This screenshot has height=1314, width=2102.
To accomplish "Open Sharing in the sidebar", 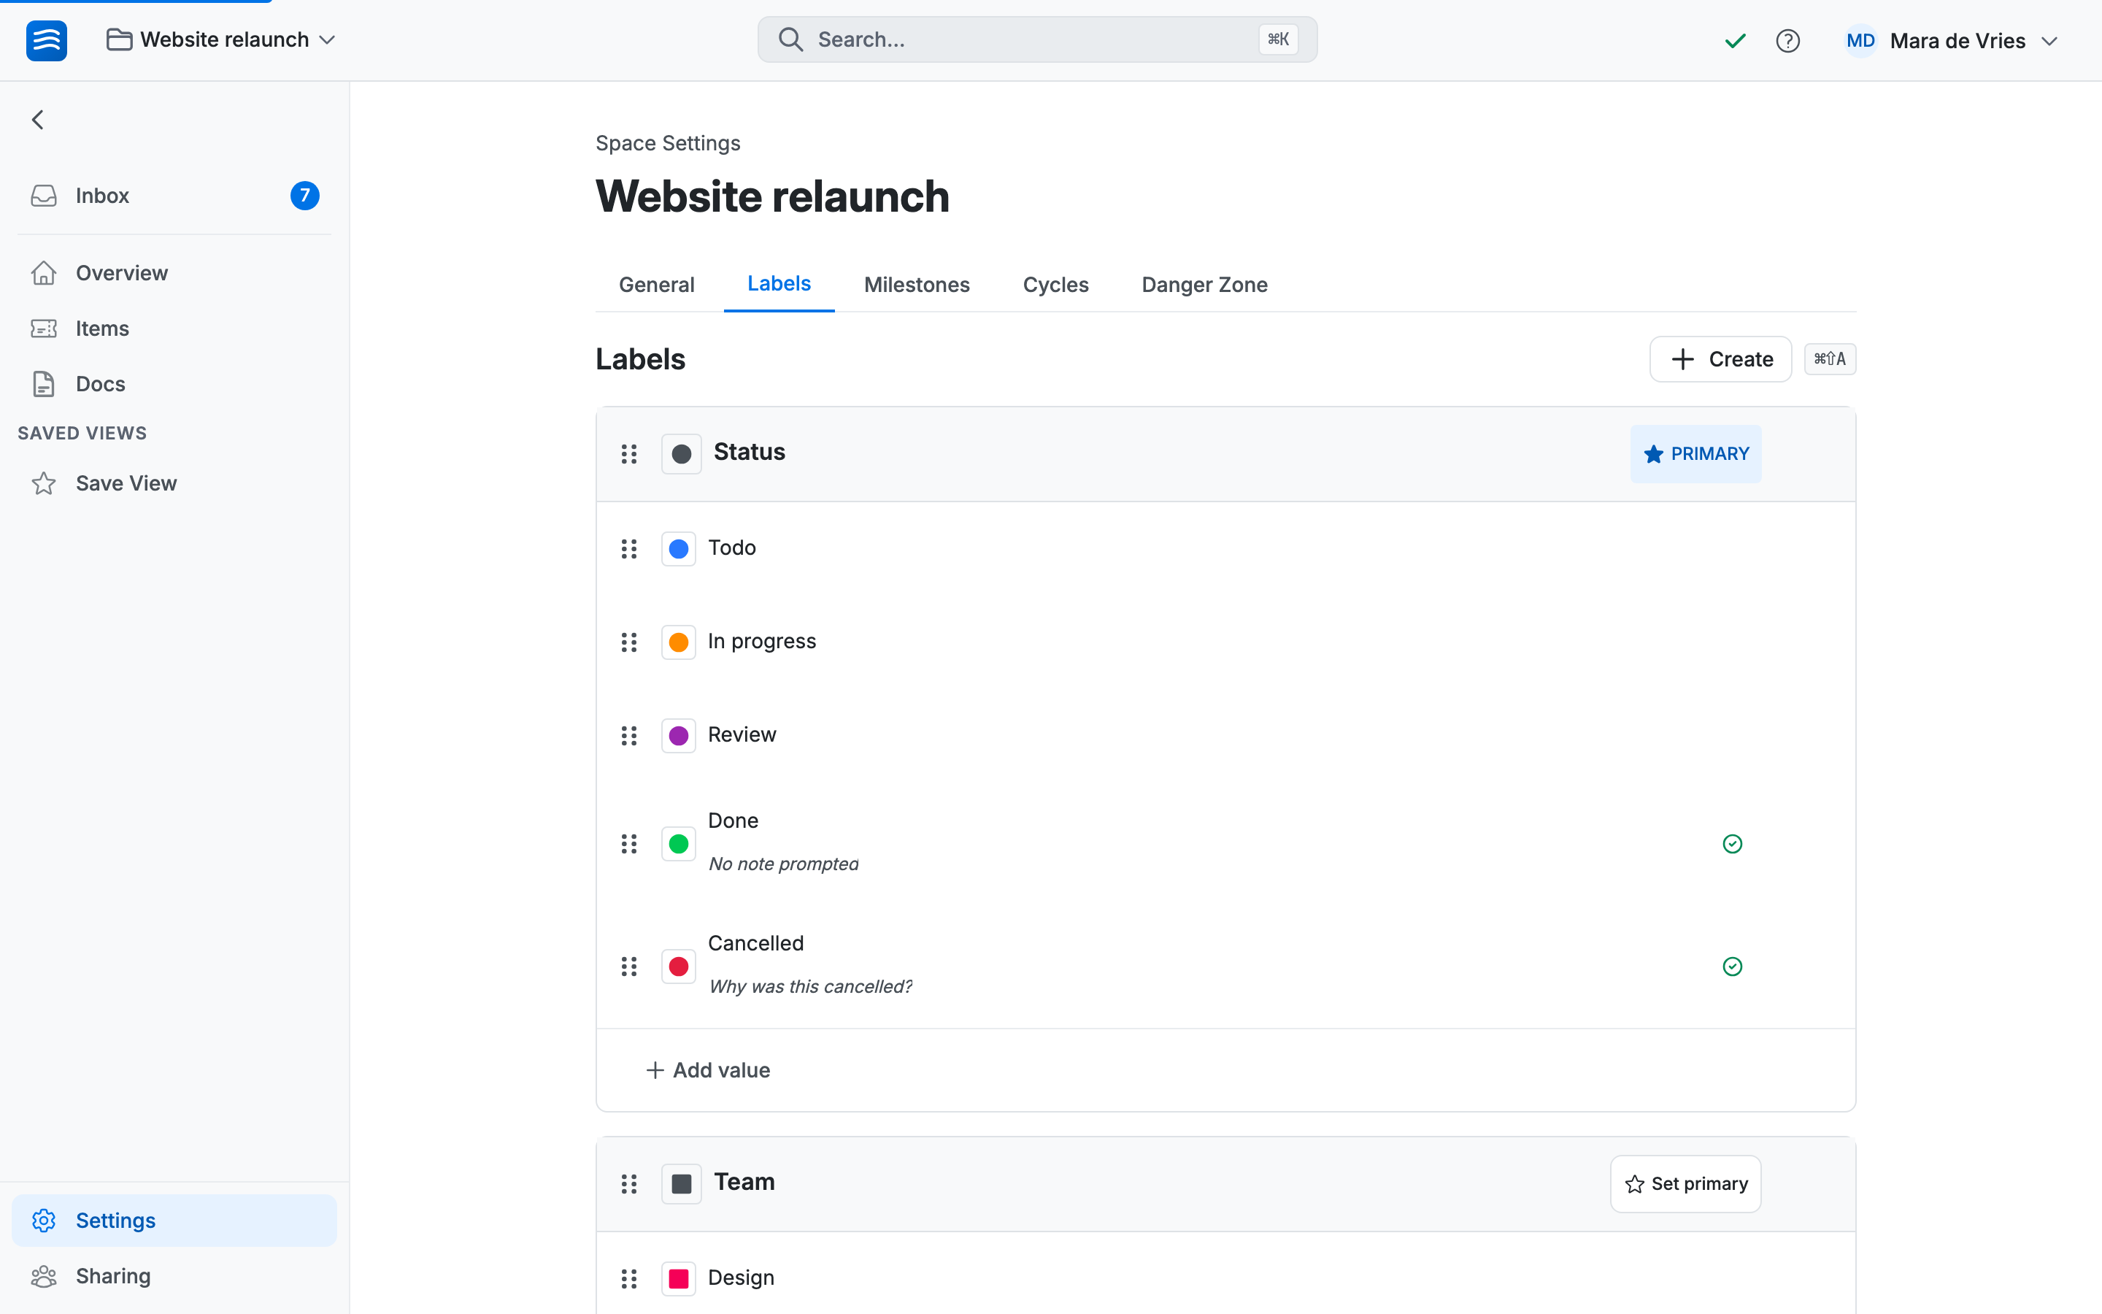I will [x=174, y=1276].
